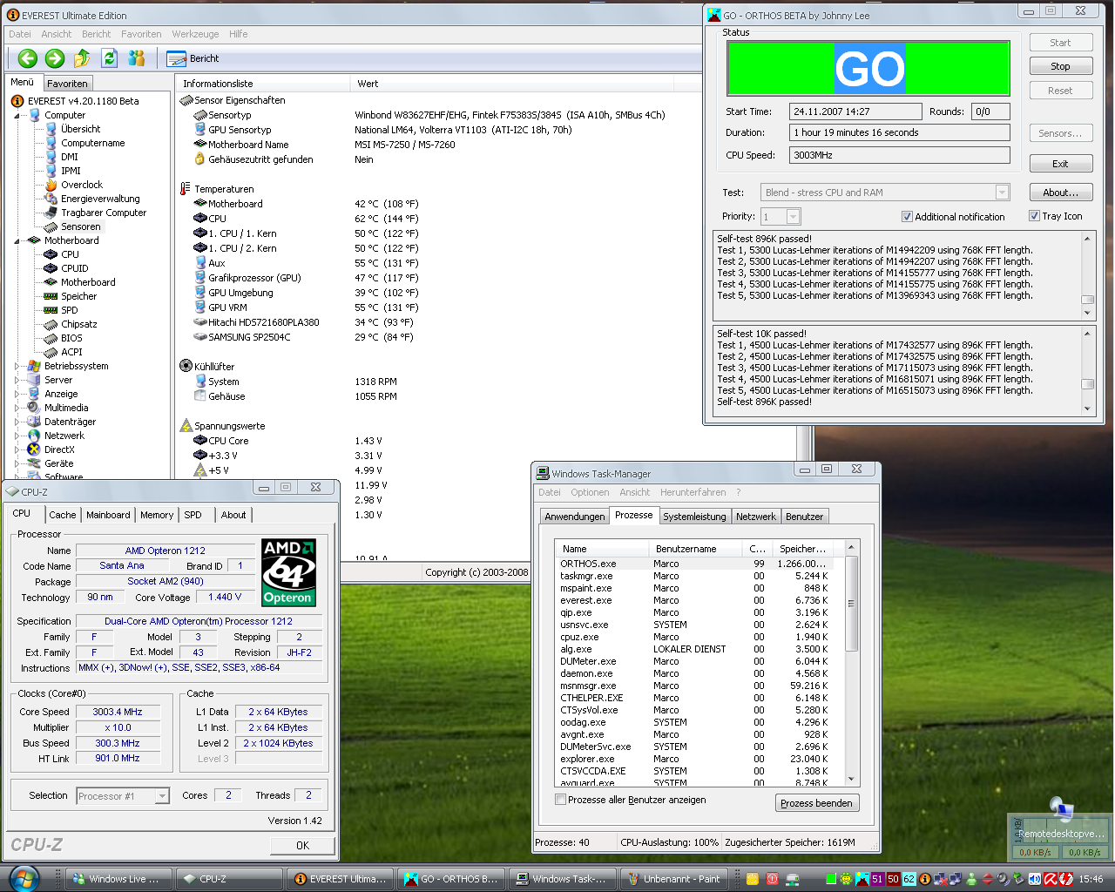Viewport: 1115px width, 892px height.
Task: Toggle the Tray Icon checkbox in ORTHOS
Action: (1034, 216)
